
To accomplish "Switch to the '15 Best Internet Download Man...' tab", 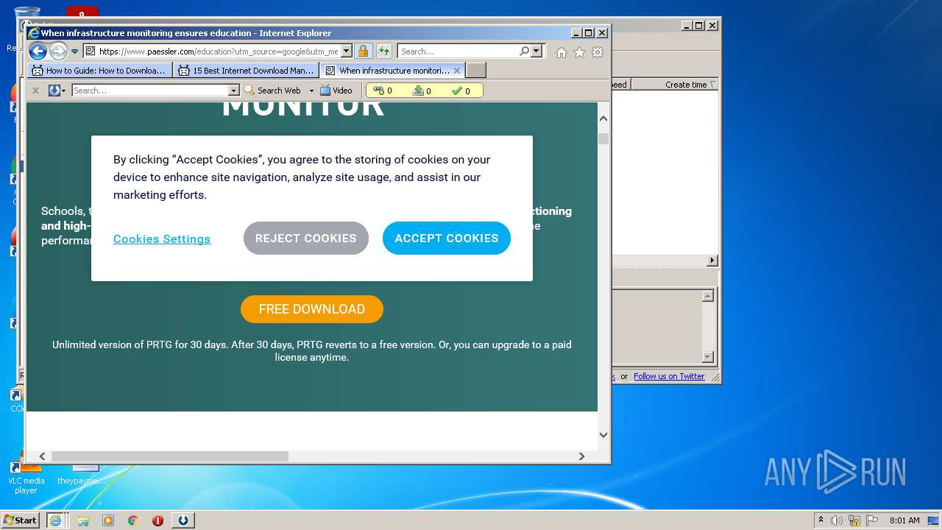I will [247, 71].
